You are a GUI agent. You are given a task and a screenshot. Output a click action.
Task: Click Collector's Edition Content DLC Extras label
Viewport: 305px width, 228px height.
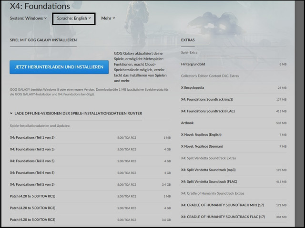coord(210,76)
